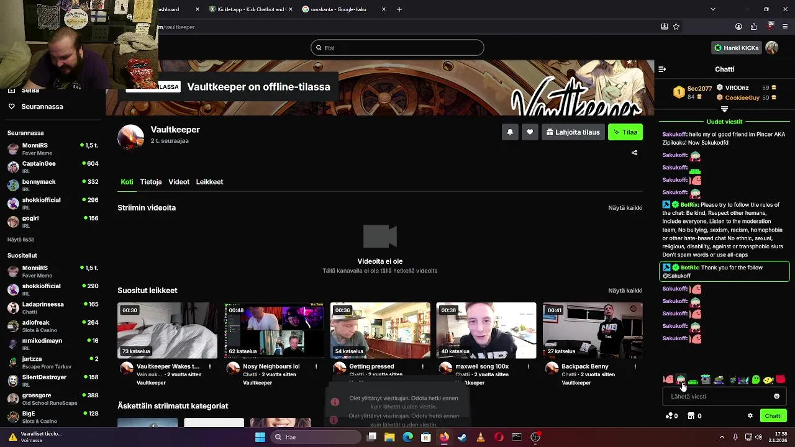Image resolution: width=795 pixels, height=447 pixels.
Task: Insert the green blob quick emote
Action: [756, 380]
